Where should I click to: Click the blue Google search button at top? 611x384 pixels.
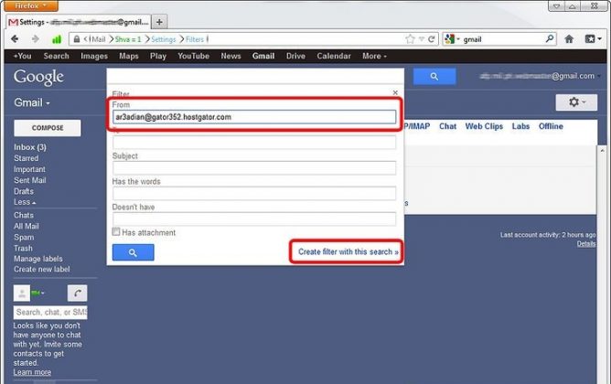[434, 78]
